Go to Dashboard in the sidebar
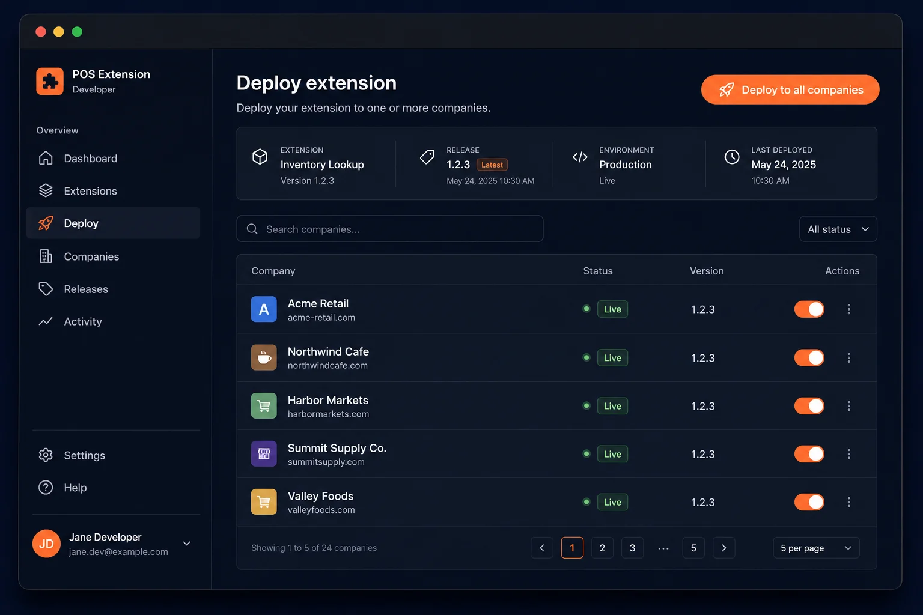The image size is (923, 615). [x=113, y=158]
